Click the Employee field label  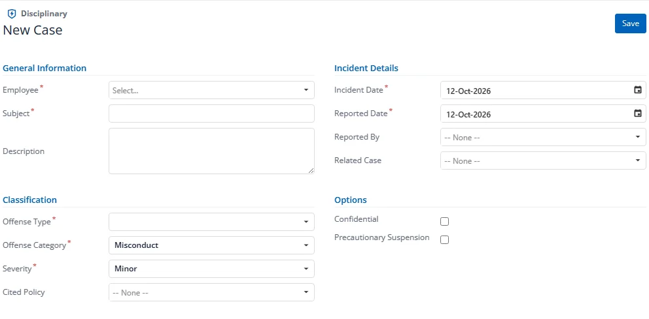click(21, 90)
